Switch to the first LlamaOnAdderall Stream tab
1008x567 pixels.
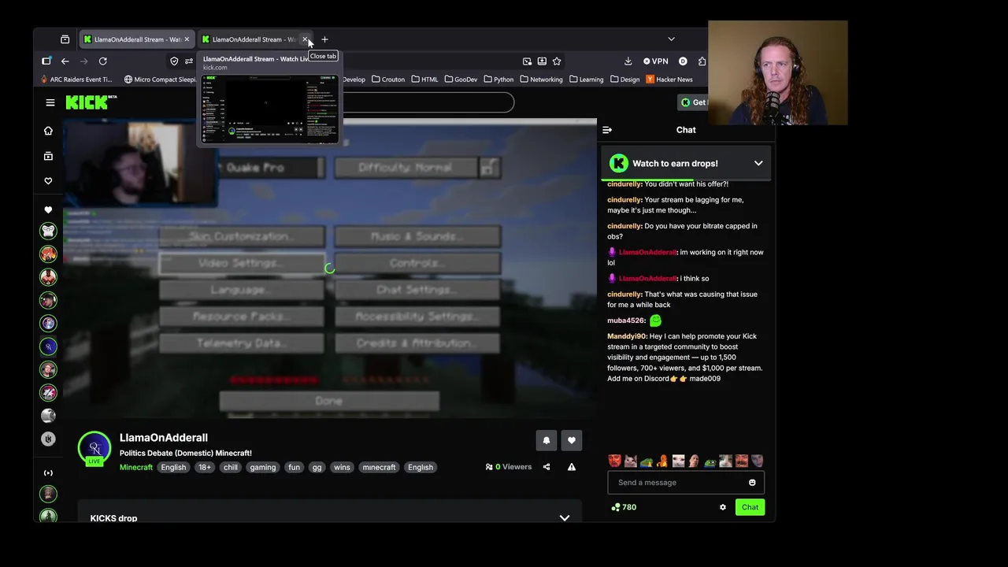[135, 39]
